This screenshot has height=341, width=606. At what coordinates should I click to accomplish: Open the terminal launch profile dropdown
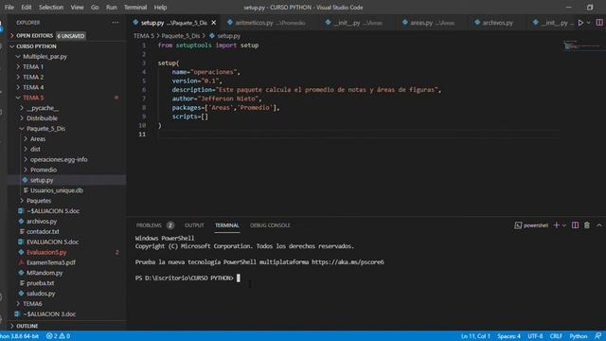point(564,225)
